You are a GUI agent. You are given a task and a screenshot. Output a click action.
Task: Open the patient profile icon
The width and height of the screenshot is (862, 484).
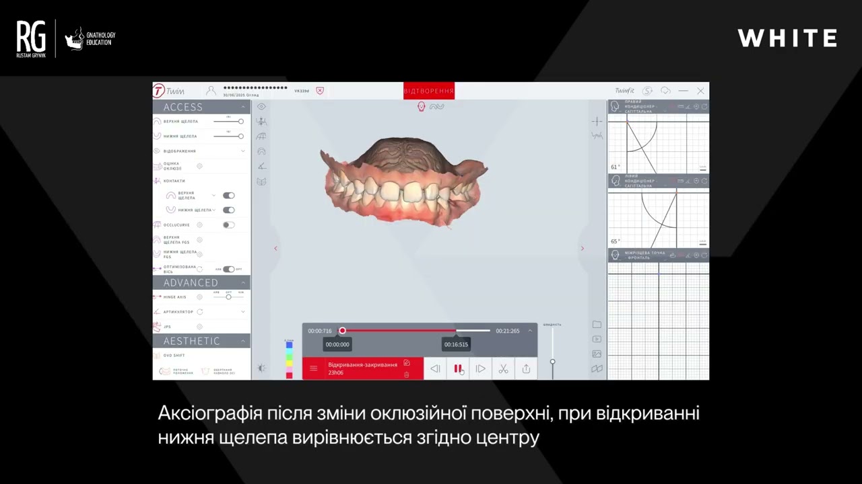(x=211, y=90)
